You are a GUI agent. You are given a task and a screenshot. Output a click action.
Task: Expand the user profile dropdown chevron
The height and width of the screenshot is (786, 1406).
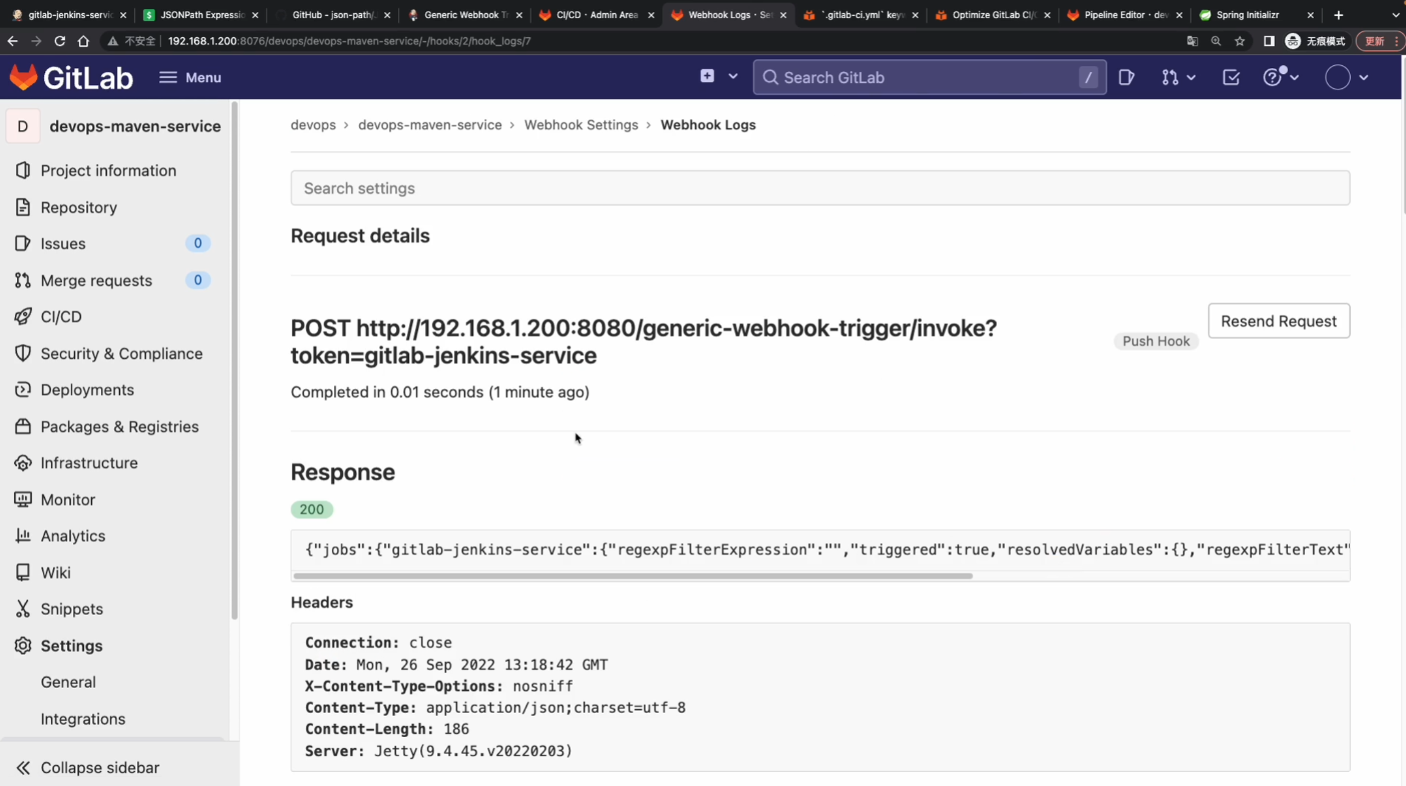(1363, 78)
